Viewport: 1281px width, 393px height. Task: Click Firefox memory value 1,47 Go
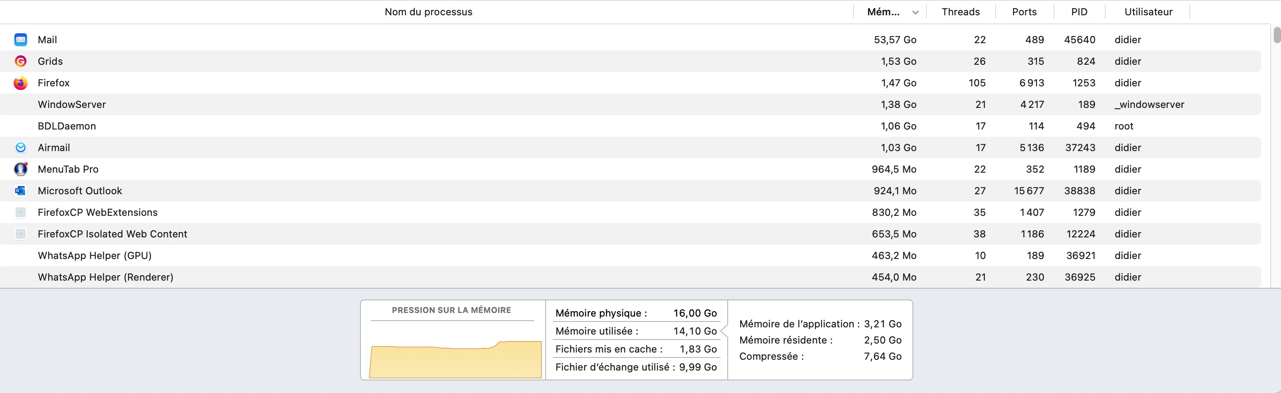898,83
